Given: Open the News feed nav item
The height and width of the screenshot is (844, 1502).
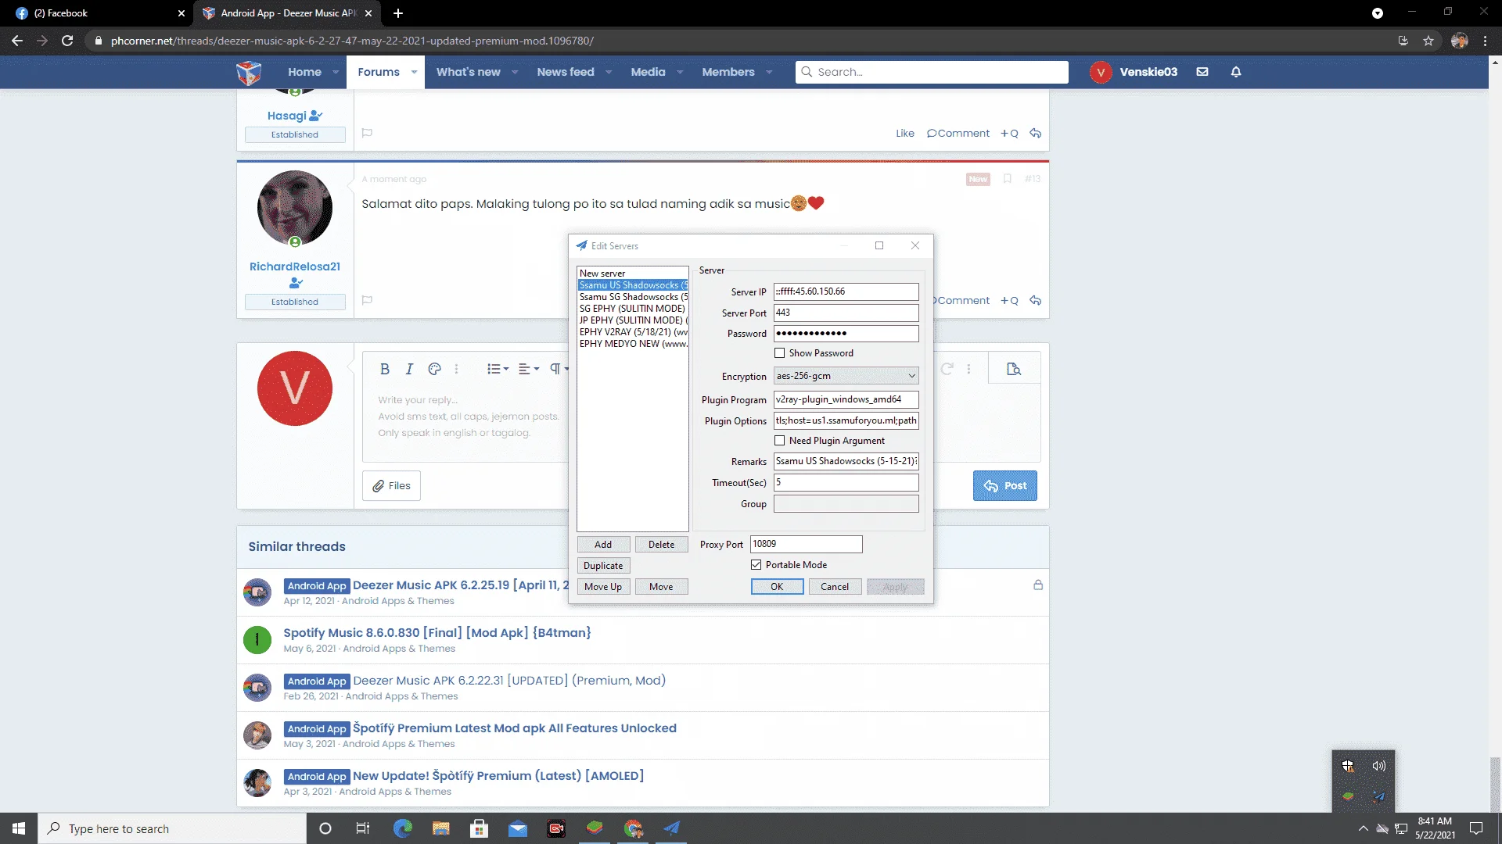Looking at the screenshot, I should (x=566, y=72).
